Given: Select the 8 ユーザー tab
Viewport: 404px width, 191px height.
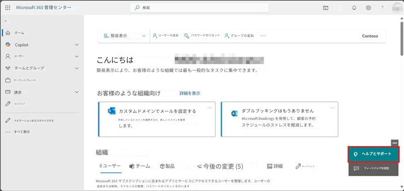Looking at the screenshot, I should [x=110, y=166].
